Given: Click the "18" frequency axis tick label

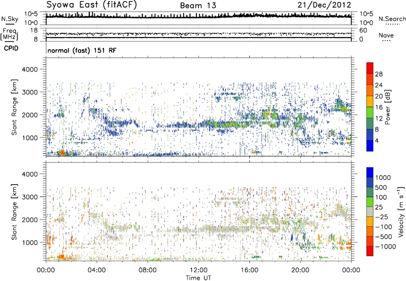Looking at the screenshot, I should pos(34,30).
